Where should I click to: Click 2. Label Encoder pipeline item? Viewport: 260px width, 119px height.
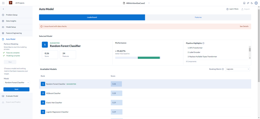coord(194,52)
